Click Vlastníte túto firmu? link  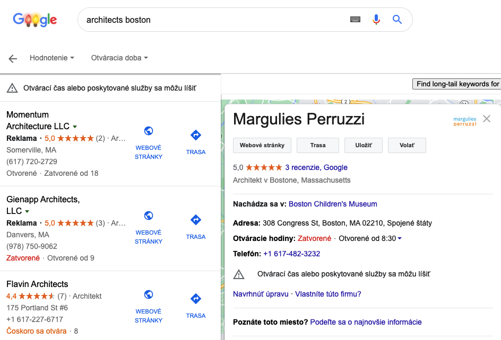[x=328, y=294]
